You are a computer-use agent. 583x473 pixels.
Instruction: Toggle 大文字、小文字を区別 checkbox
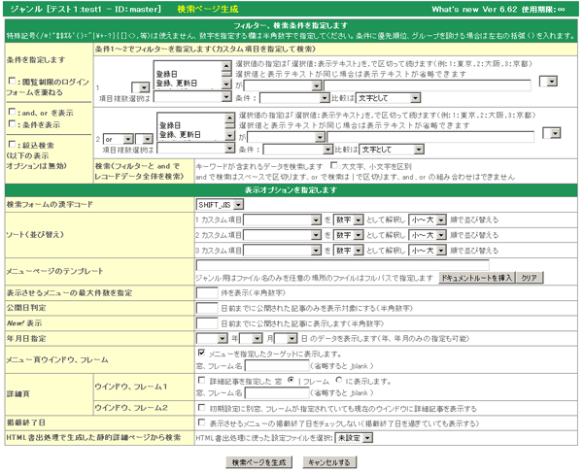pos(334,165)
